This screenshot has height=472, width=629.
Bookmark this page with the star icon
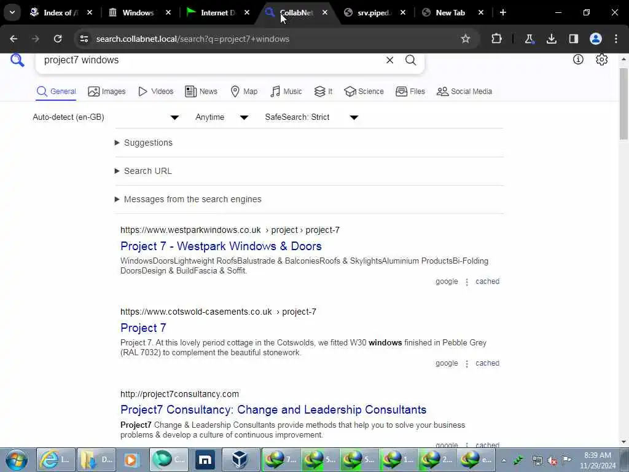point(466,39)
